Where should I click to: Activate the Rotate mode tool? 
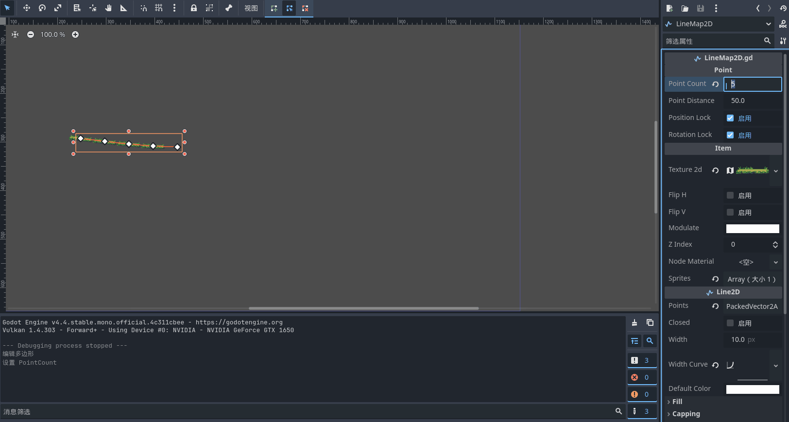click(x=42, y=8)
